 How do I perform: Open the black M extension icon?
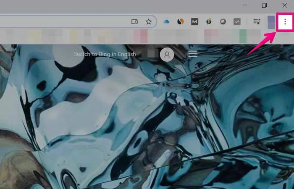pos(194,22)
